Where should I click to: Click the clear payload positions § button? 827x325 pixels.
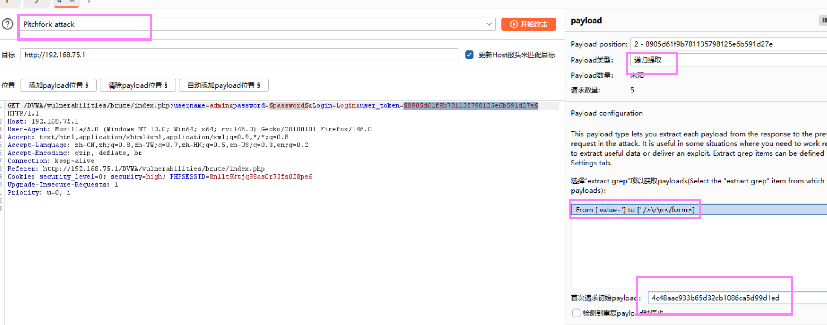138,85
